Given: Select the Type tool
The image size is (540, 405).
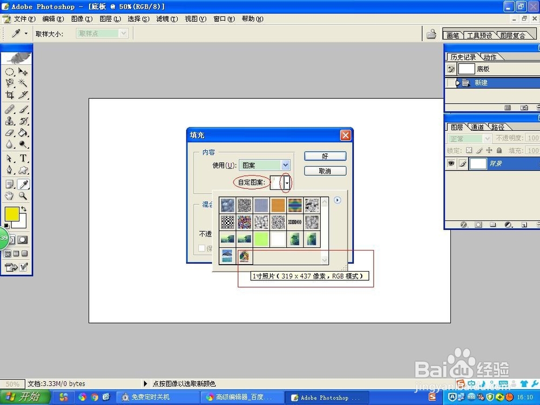Looking at the screenshot, I should 23,158.
